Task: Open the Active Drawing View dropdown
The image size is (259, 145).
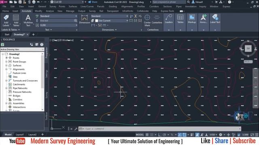Action: pyautogui.click(x=22, y=49)
